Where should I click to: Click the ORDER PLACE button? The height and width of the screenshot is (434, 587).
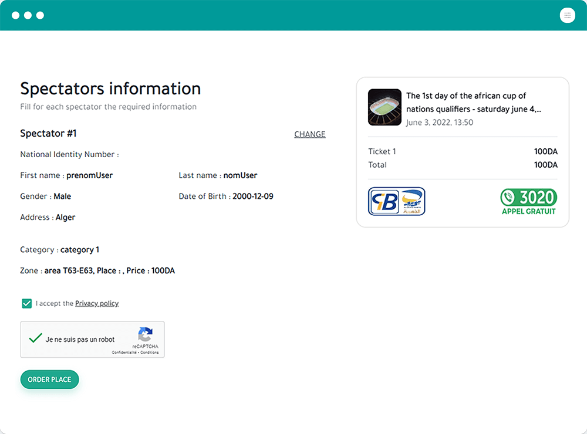tap(49, 379)
